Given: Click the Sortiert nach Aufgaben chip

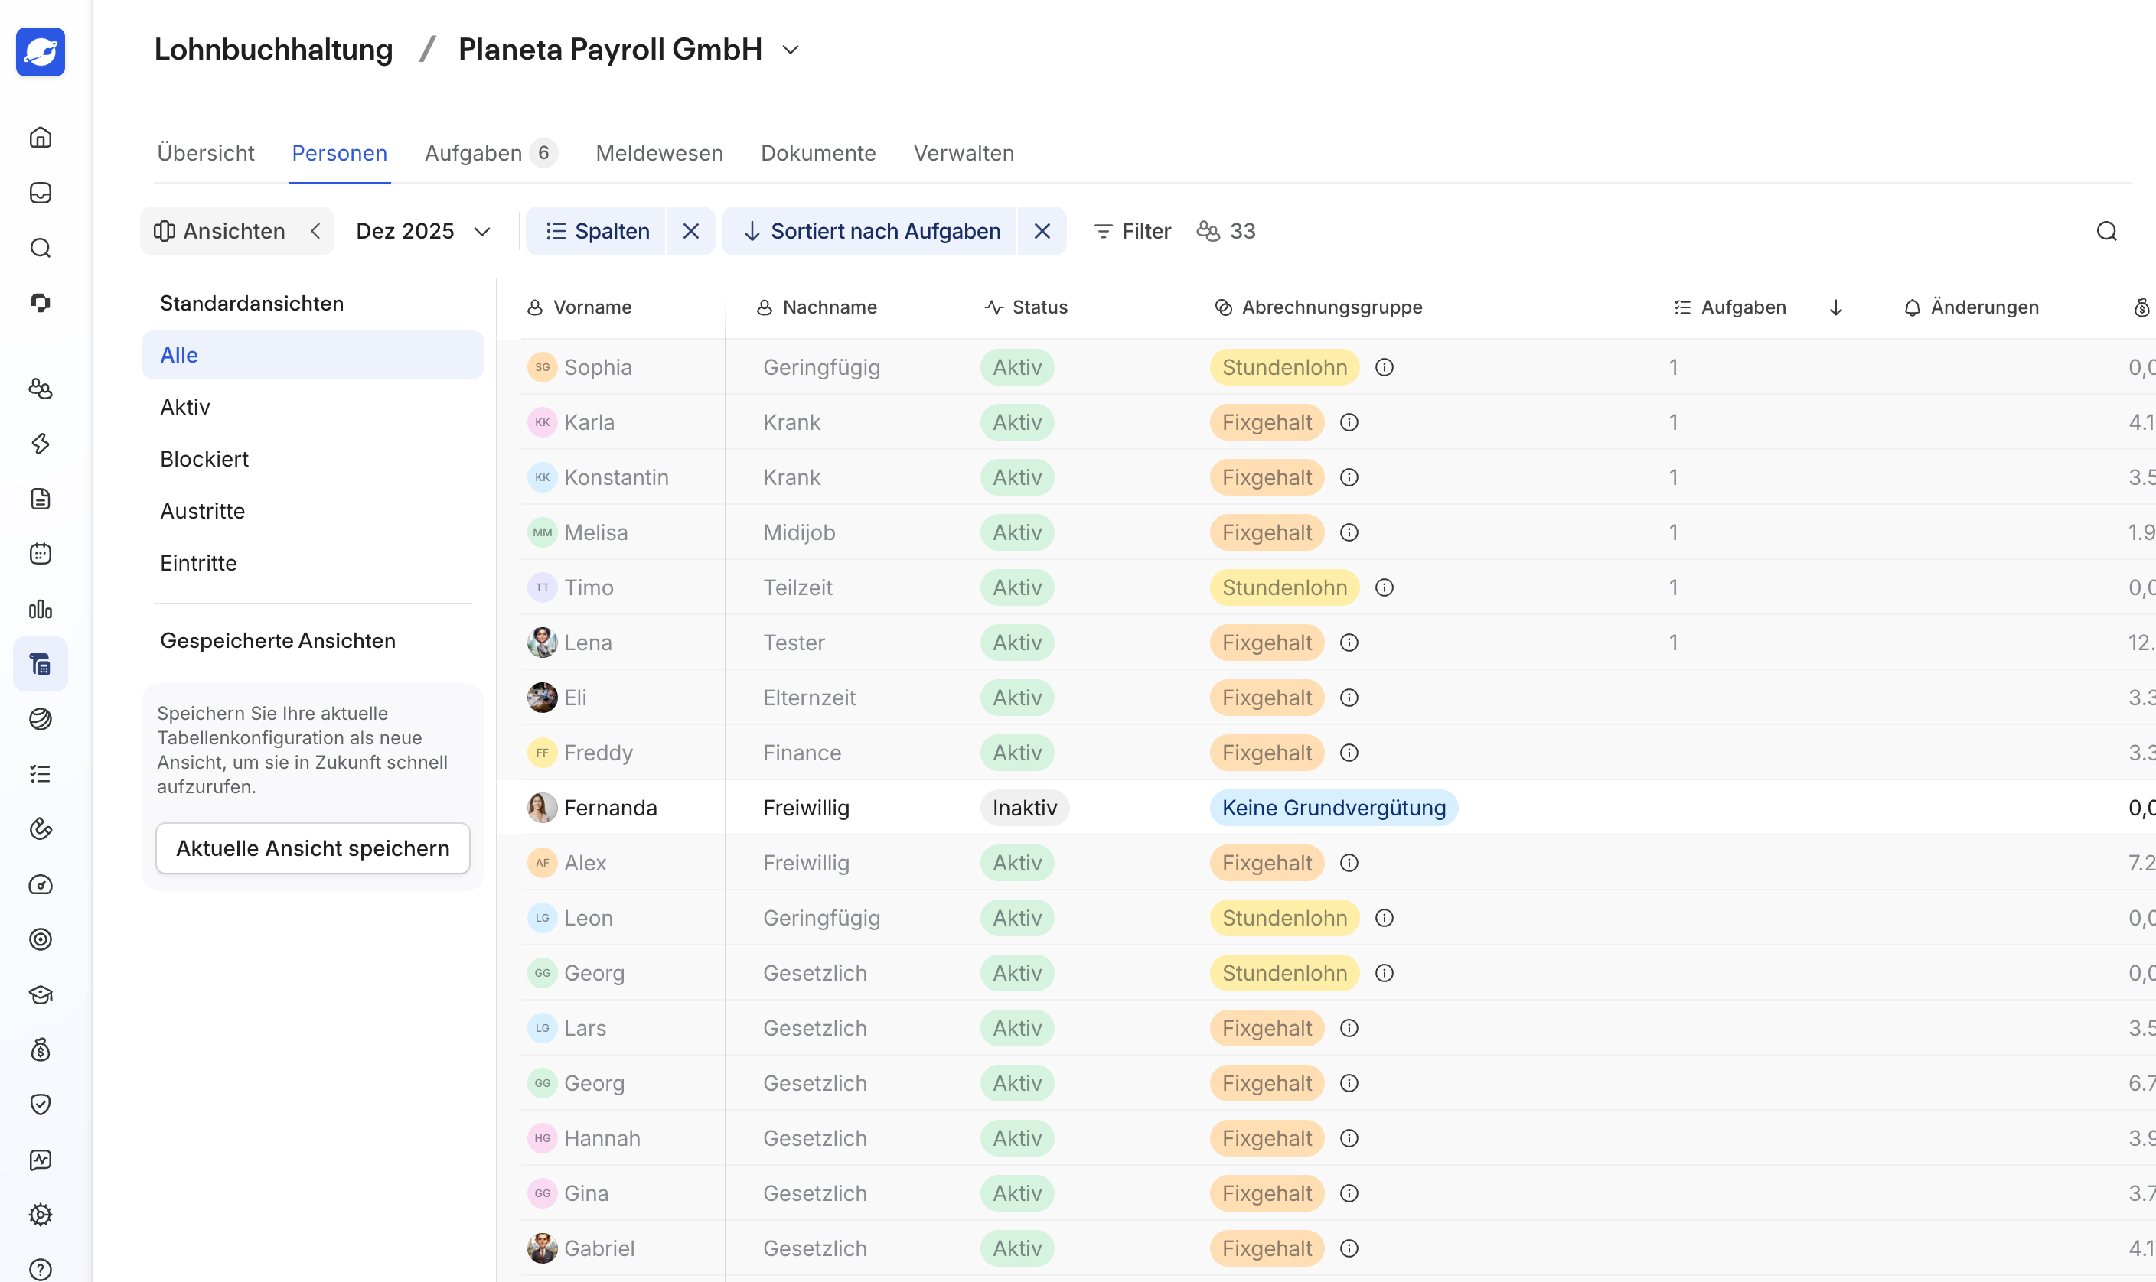Looking at the screenshot, I should [870, 231].
